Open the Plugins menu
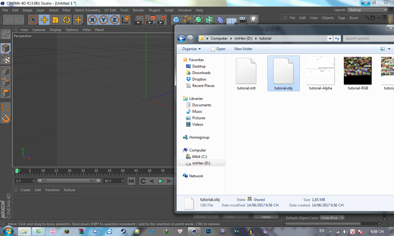Screen dimensions: 394x236 155,10
